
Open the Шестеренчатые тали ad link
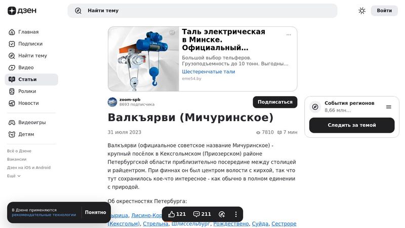(x=209, y=71)
